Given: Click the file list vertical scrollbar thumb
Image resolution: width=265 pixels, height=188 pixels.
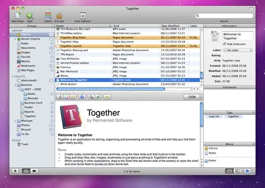Looking at the screenshot, I should (201, 75).
